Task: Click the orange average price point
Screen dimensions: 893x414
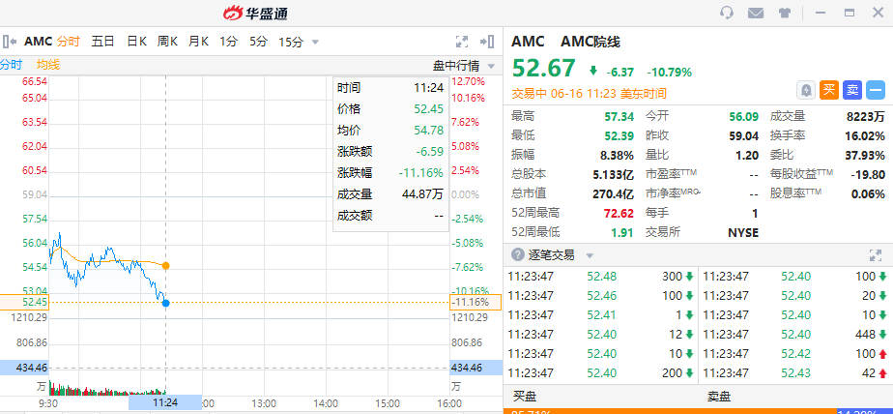Action: [165, 265]
